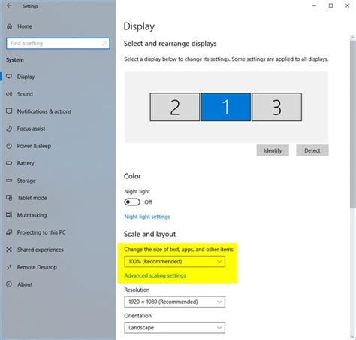The image size is (356, 340).
Task: Click the Battery icon in the sidebar
Action: (x=9, y=163)
